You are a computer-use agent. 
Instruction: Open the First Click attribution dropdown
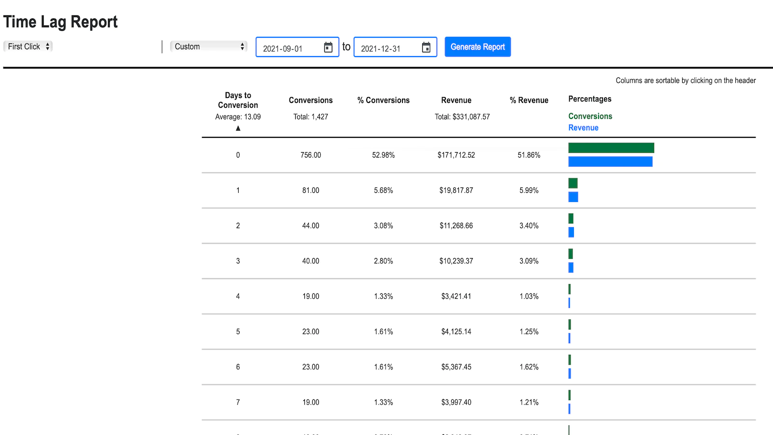(x=28, y=46)
